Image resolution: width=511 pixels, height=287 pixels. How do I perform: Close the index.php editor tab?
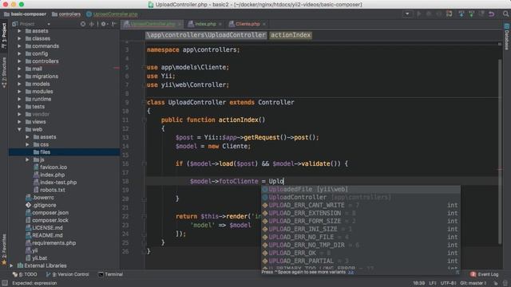[220, 24]
